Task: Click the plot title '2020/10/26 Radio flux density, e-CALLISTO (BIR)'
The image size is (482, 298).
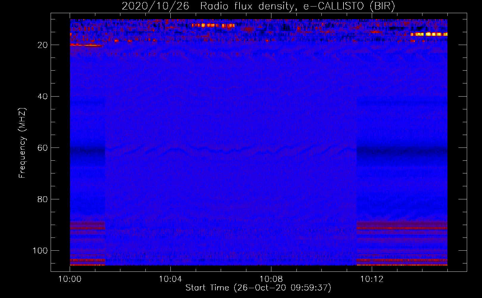Action: [x=258, y=6]
